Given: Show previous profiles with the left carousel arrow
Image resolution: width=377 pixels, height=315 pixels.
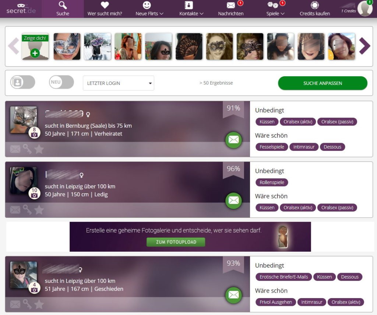Looking at the screenshot, I should tap(14, 46).
